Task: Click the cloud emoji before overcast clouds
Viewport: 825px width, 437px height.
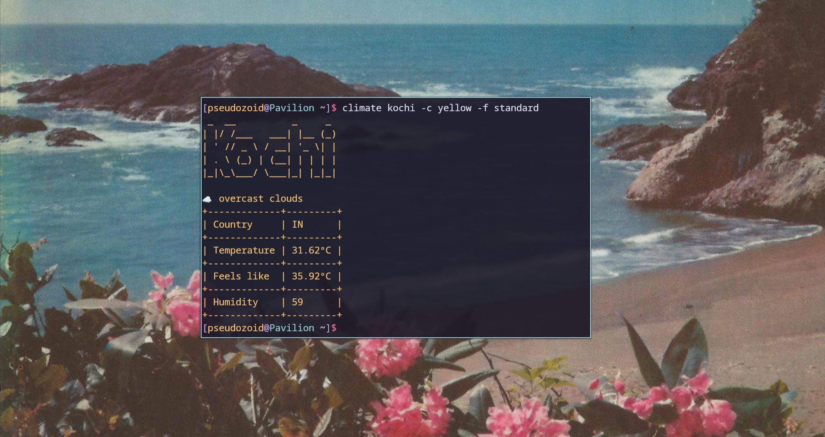Action: tap(207, 199)
